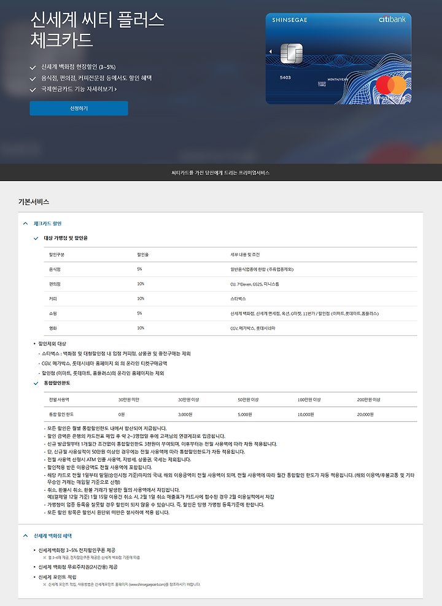Click the 3,000원 limit value
Viewport: 442px width, 606px height.
click(x=185, y=414)
